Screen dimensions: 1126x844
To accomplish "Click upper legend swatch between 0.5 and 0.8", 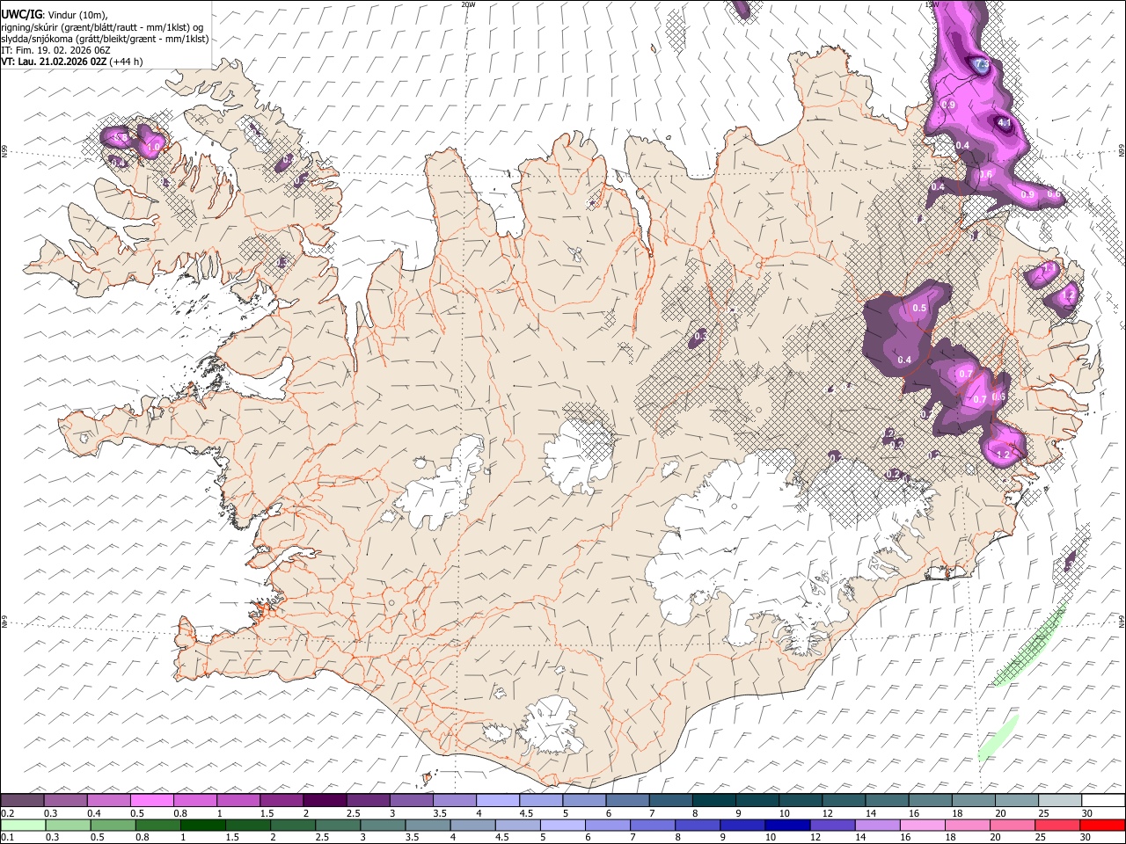I will click(x=152, y=801).
